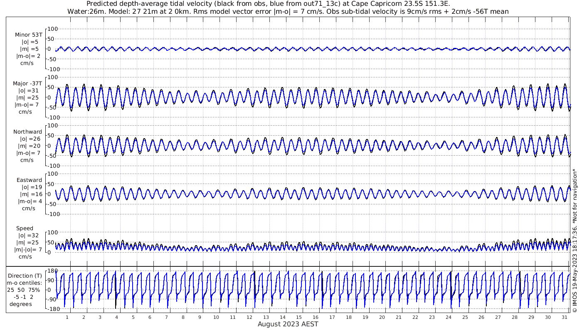The width and height of the screenshot is (582, 333).
Task: Click the '|m| =5' value in Minor panel
Action: click(x=30, y=49)
